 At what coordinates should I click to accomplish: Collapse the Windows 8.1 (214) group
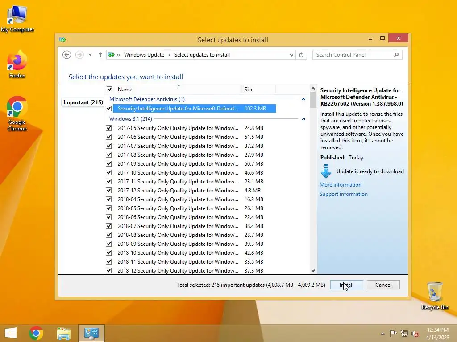(x=303, y=118)
